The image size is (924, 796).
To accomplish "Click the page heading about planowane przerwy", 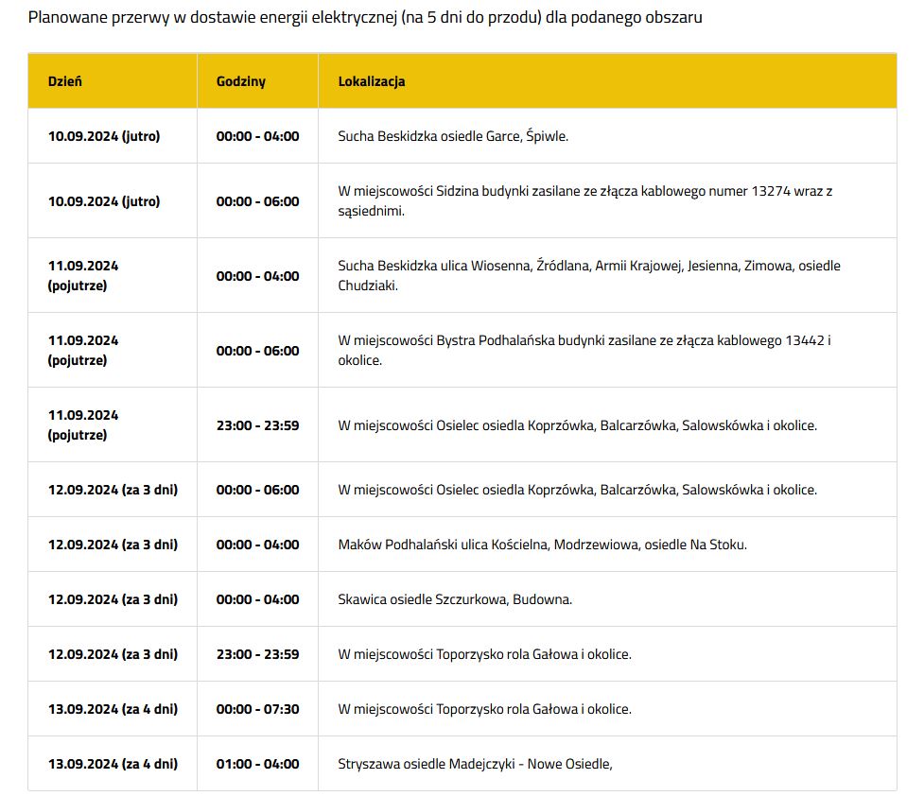I will click(x=365, y=18).
